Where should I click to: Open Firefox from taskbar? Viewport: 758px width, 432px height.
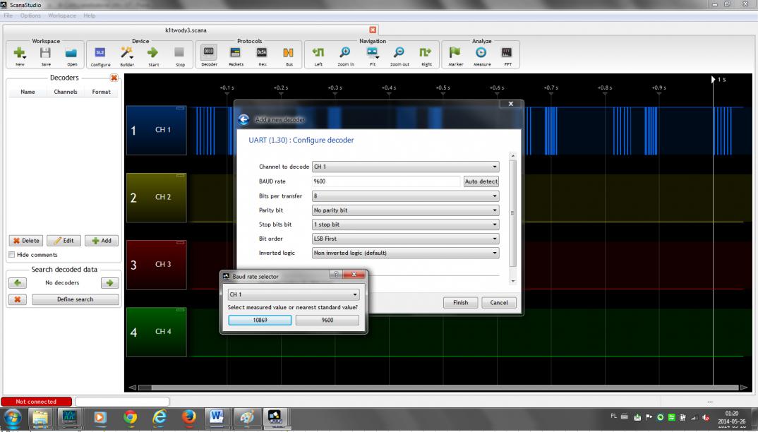(189, 417)
